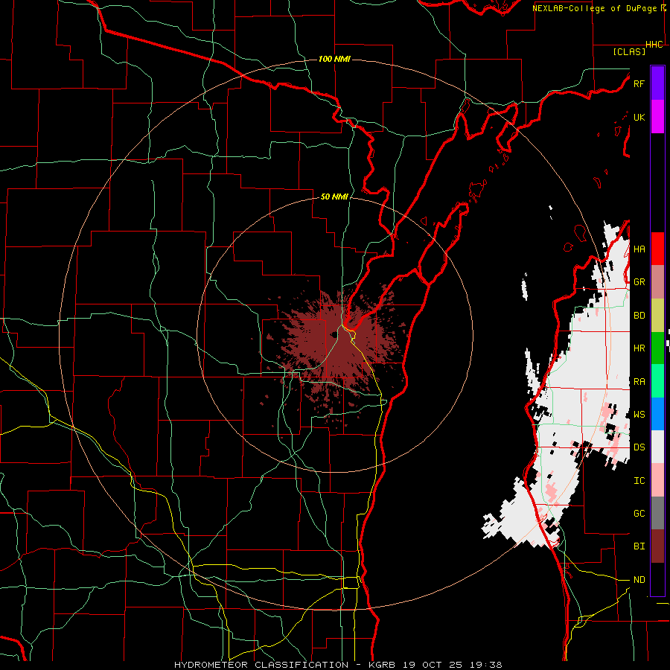Click the HA legend label
Screen dimensions: 670x670
pyautogui.click(x=639, y=249)
